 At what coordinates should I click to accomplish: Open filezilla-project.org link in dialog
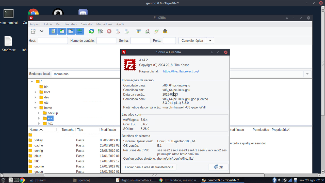click(181, 71)
